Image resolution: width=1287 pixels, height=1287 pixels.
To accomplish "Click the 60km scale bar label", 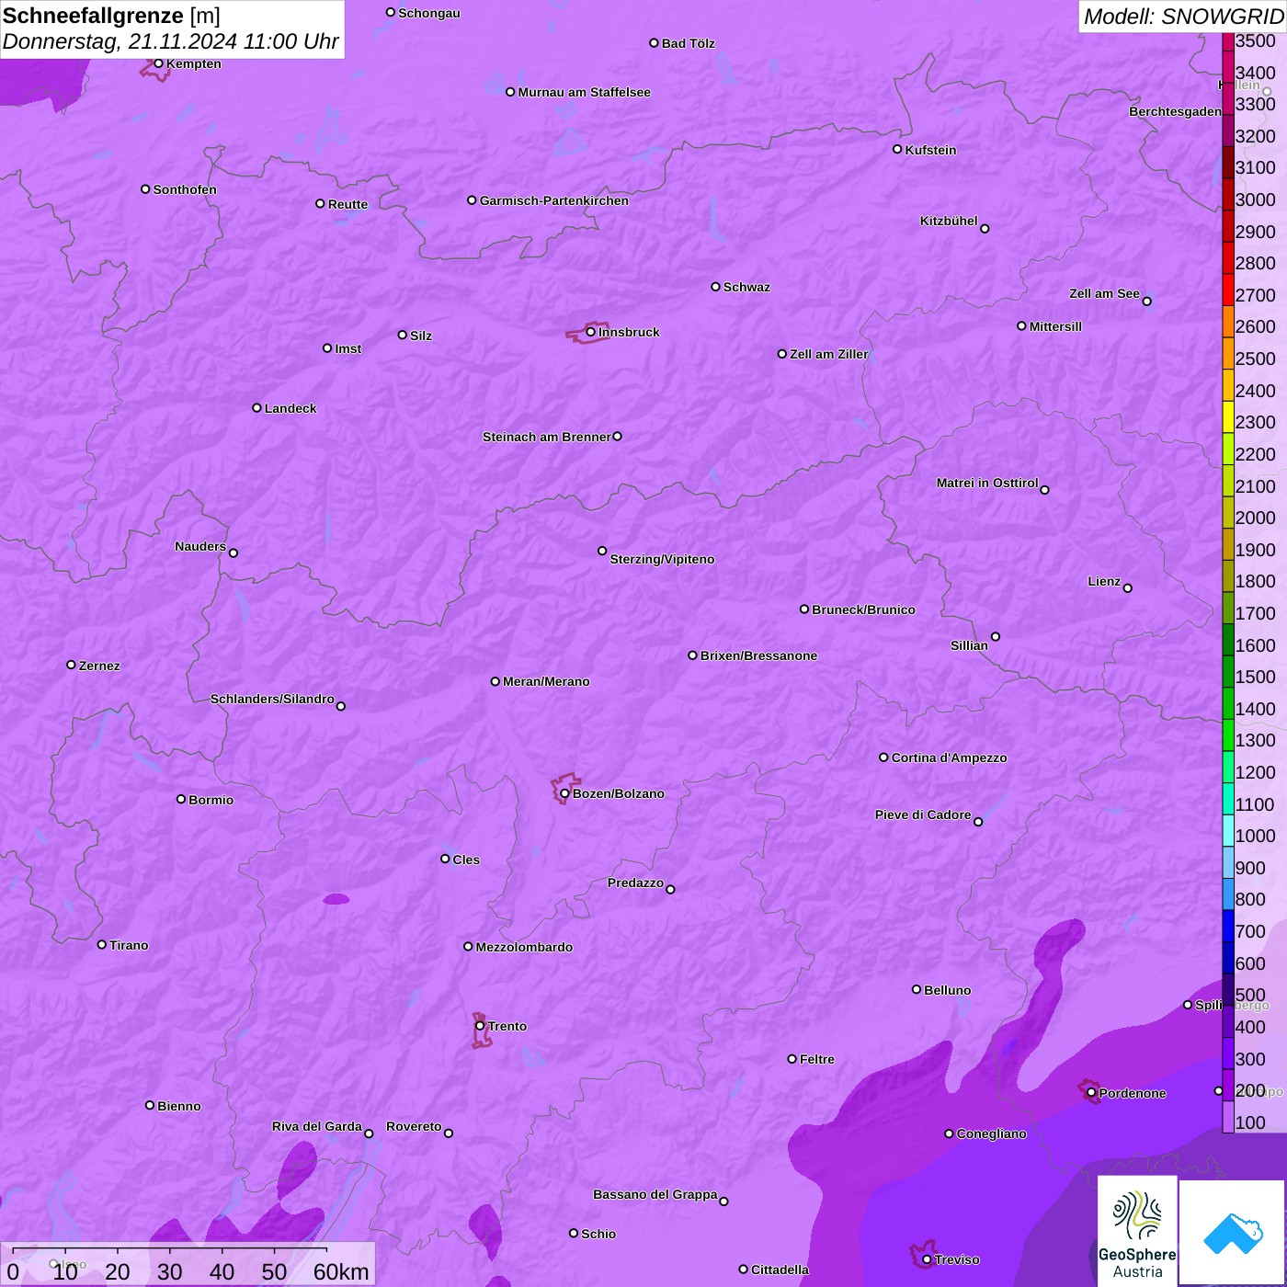I will coord(341,1271).
